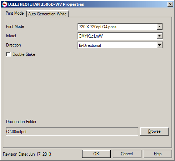Close the Properties dialog with the X button
Screen dimensions: 175x161
[170, 4]
